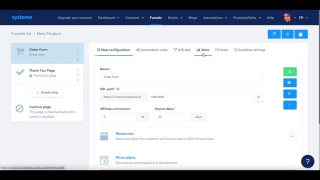
Task: Edit the page with the pencil button
Action: click(x=290, y=94)
